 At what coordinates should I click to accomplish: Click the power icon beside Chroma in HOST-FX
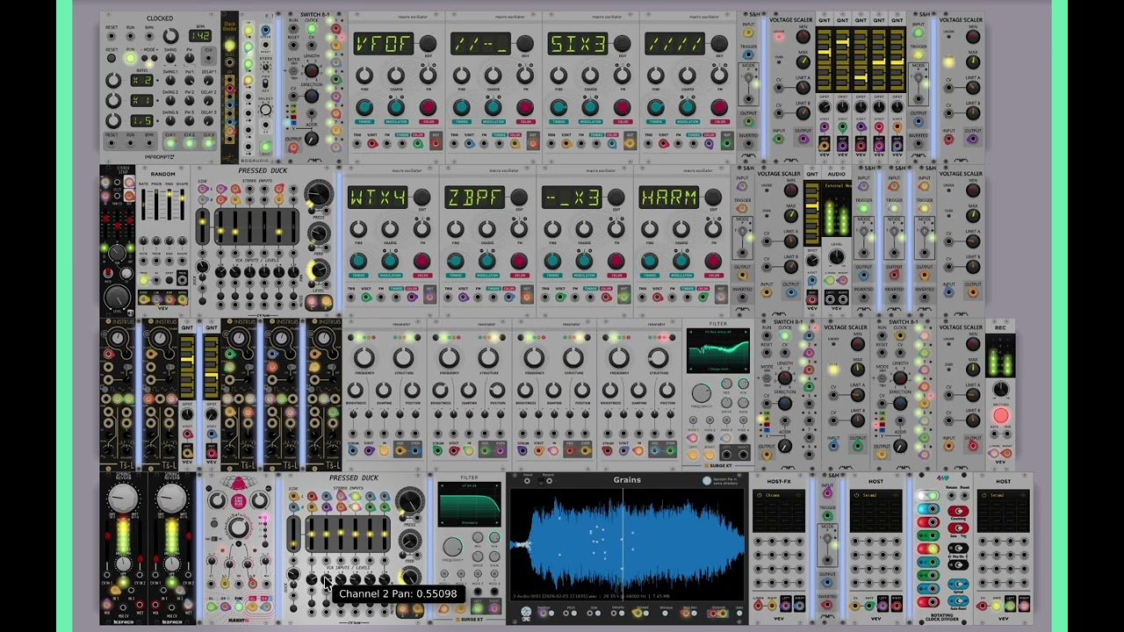760,495
